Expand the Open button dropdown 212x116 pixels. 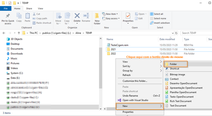(x=146, y=14)
